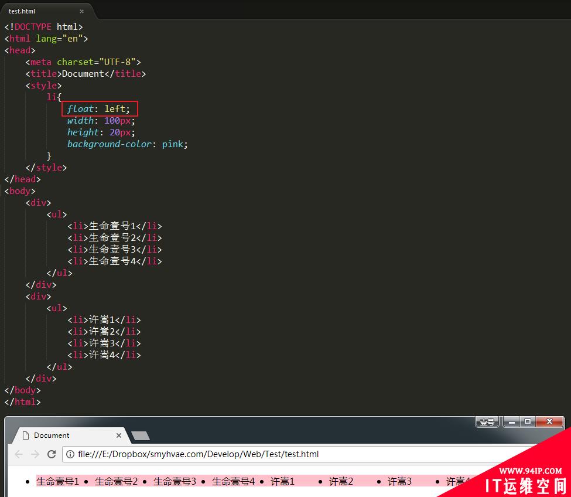Click the closing </head> tag line
The width and height of the screenshot is (571, 497).
coord(23,179)
